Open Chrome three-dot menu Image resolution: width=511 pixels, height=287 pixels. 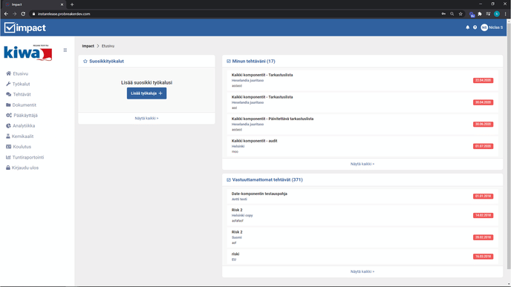506,14
